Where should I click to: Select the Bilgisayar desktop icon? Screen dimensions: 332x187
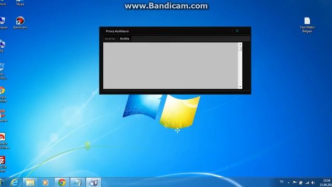(x=3, y=23)
